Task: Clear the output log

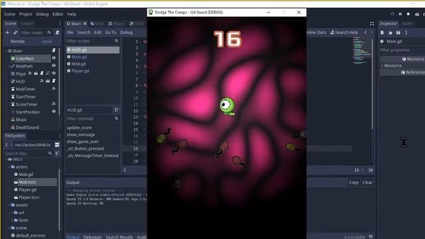Action: 367,183
